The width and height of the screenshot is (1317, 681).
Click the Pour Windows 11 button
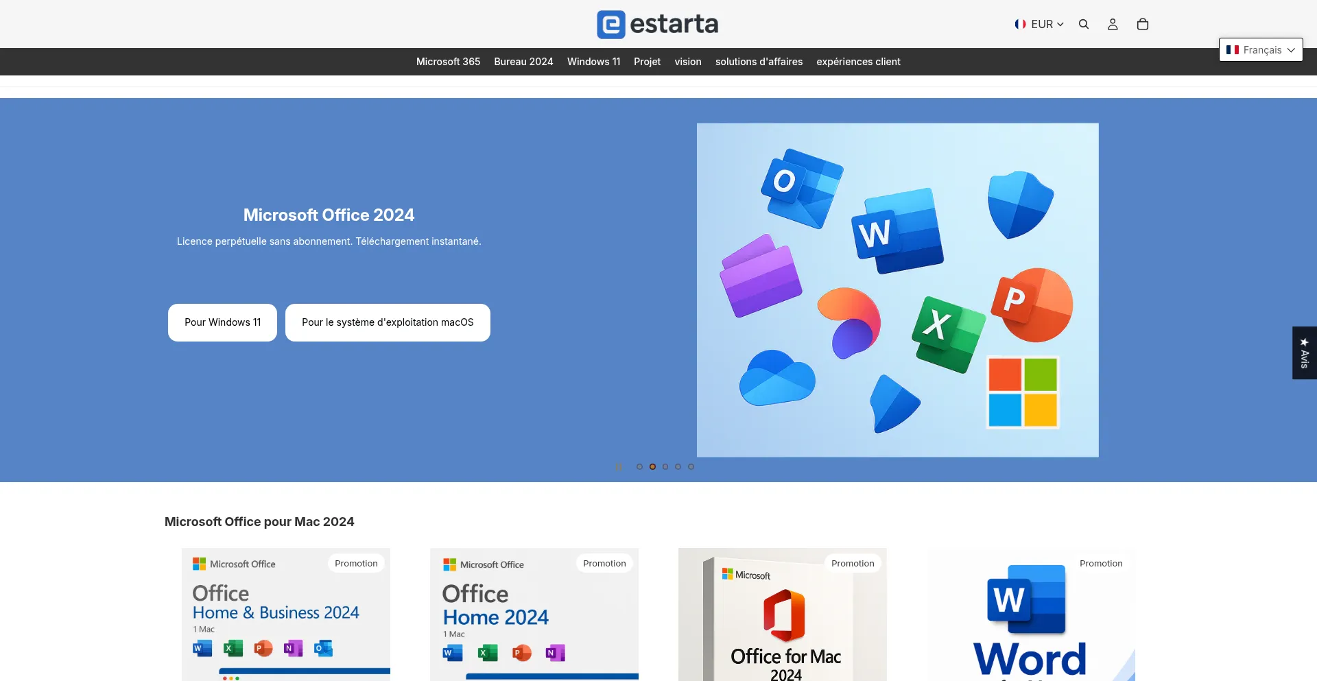(222, 322)
